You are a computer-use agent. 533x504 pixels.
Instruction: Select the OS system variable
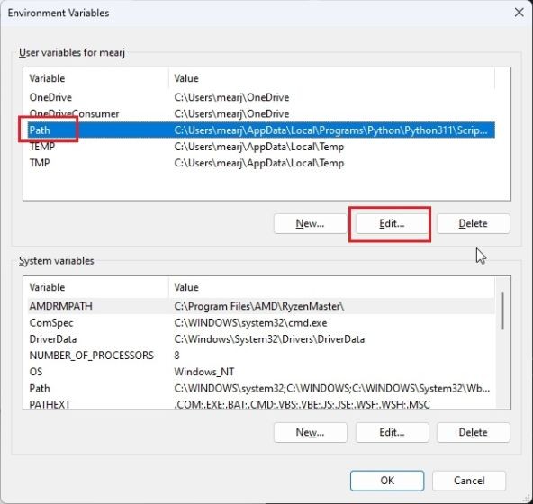tap(261, 372)
